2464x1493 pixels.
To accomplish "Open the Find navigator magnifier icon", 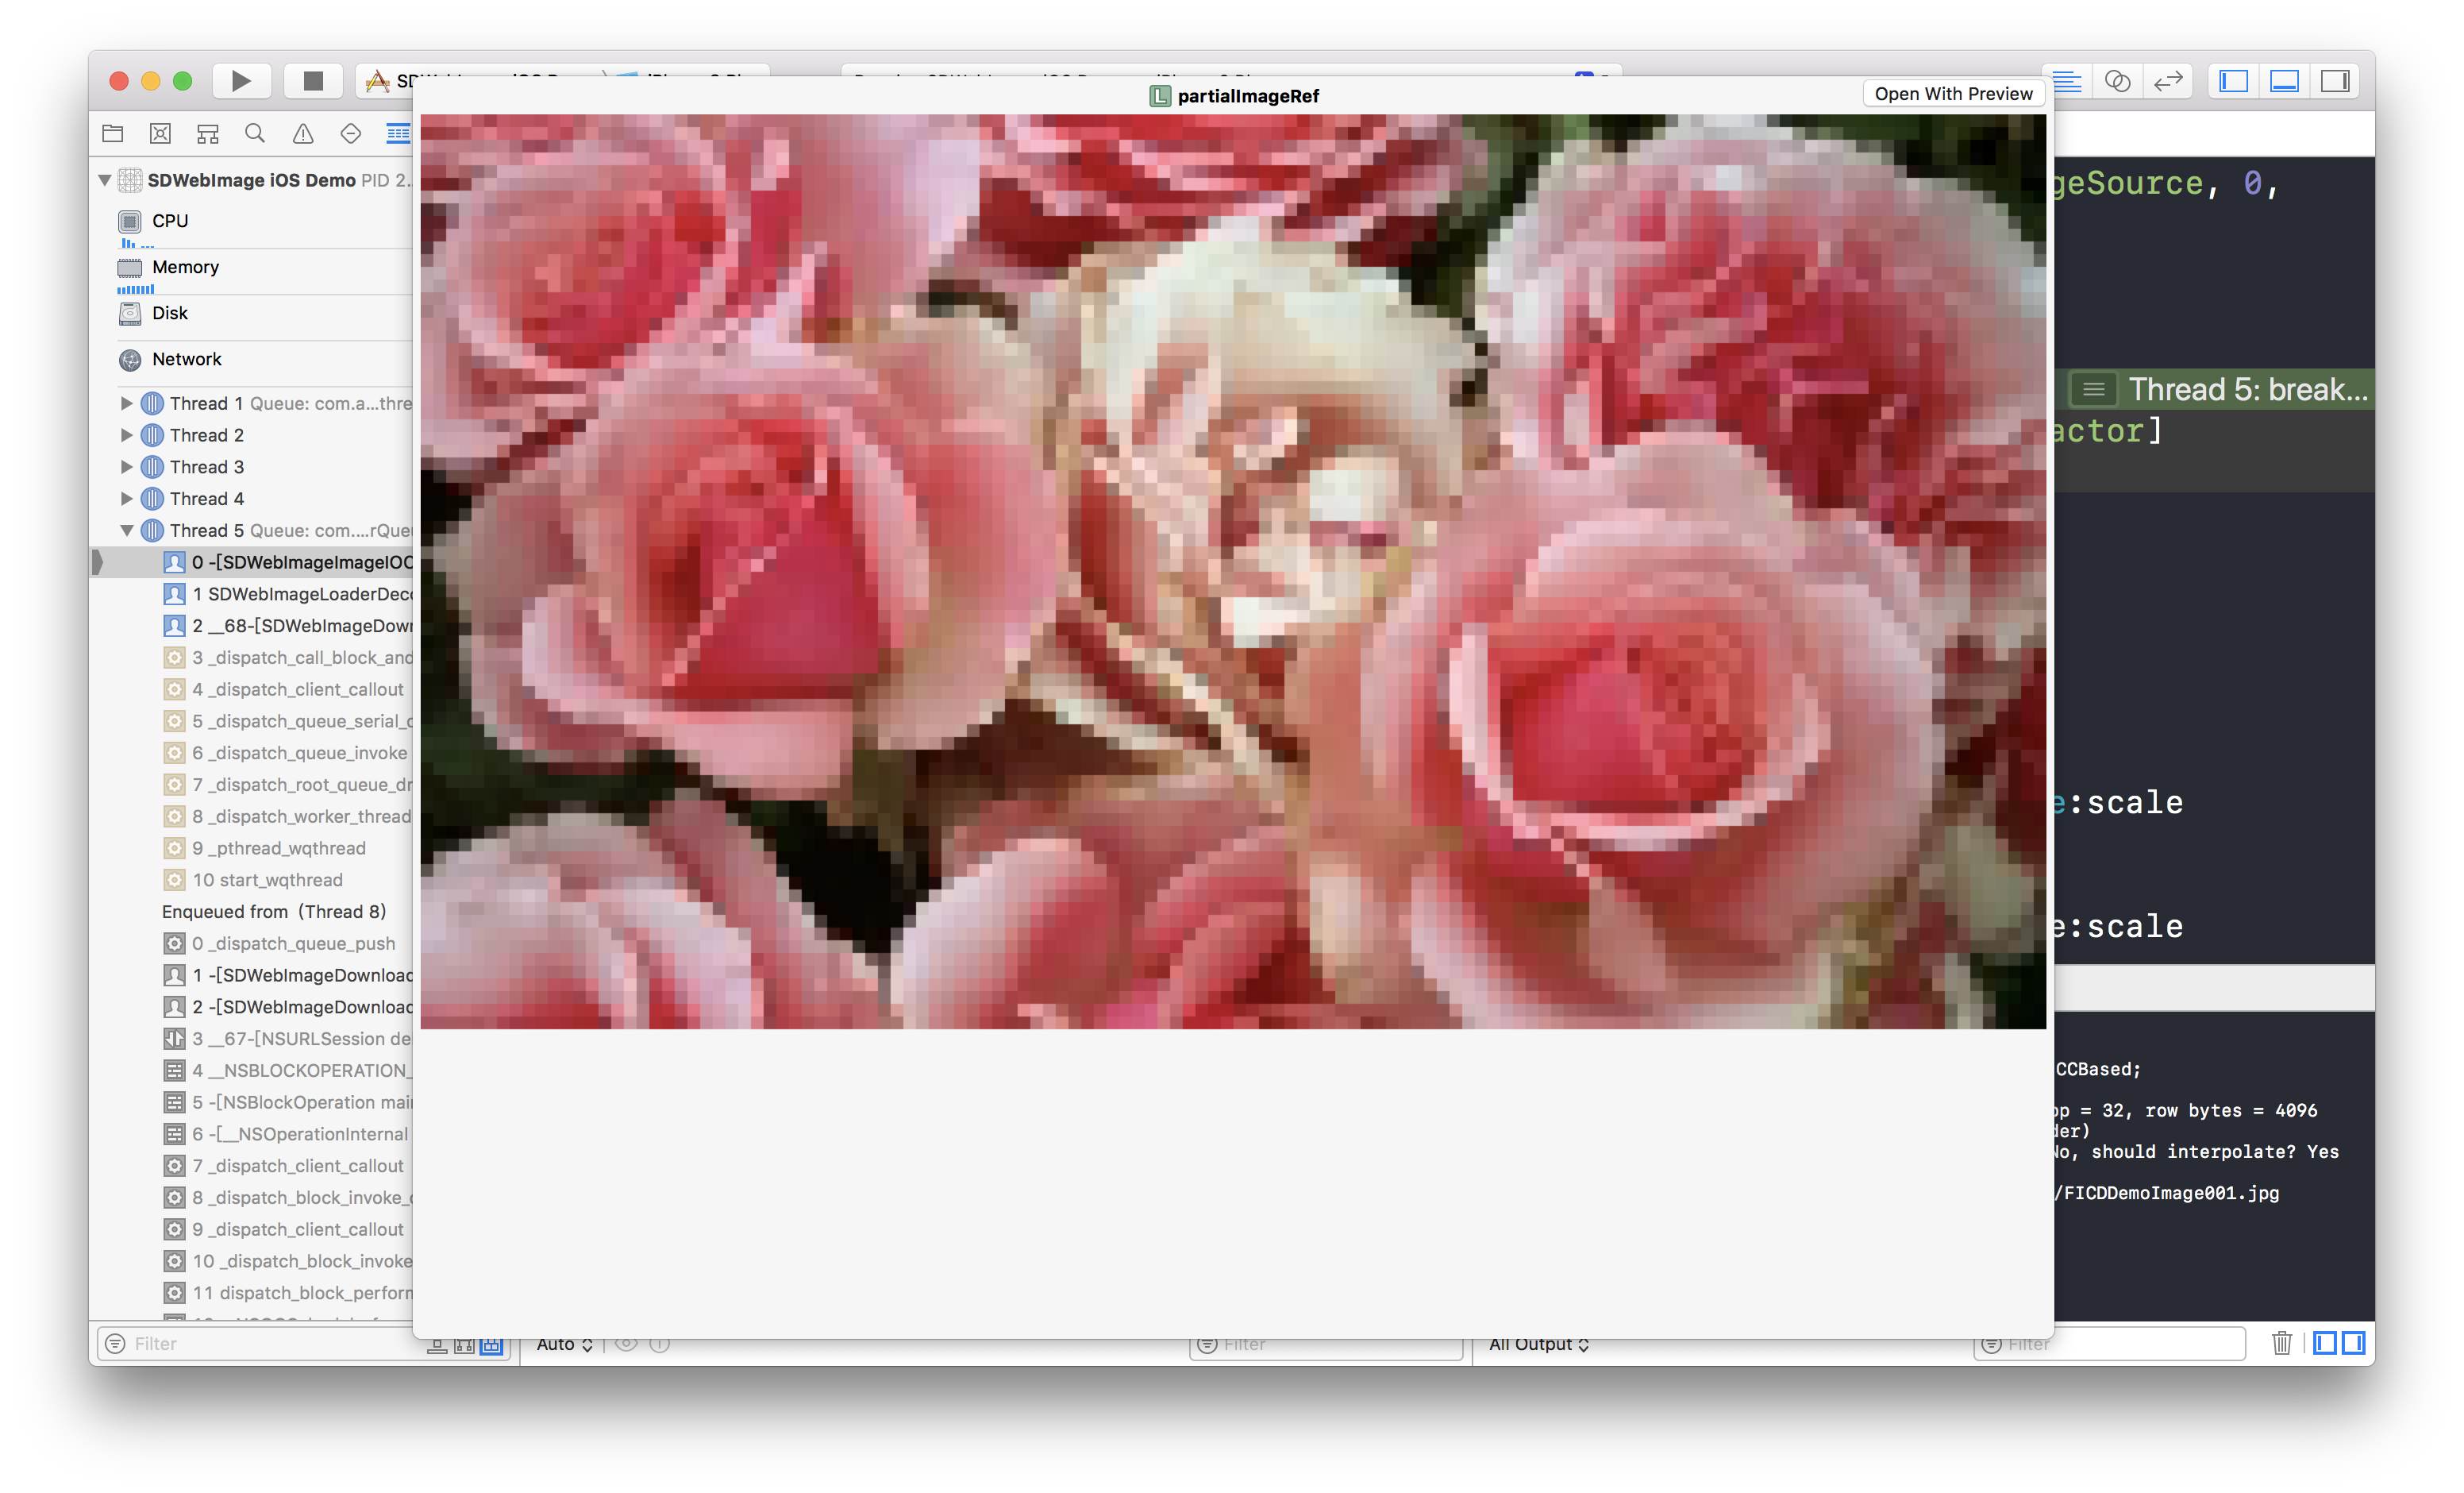I will [x=255, y=133].
